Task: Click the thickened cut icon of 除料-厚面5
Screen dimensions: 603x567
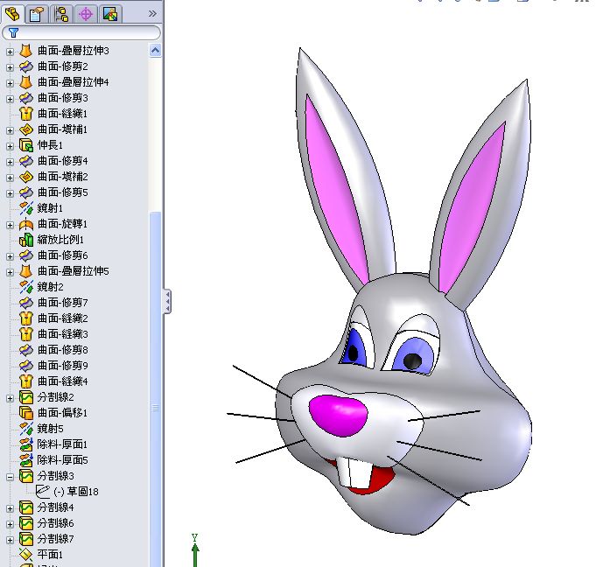Action: 26,460
